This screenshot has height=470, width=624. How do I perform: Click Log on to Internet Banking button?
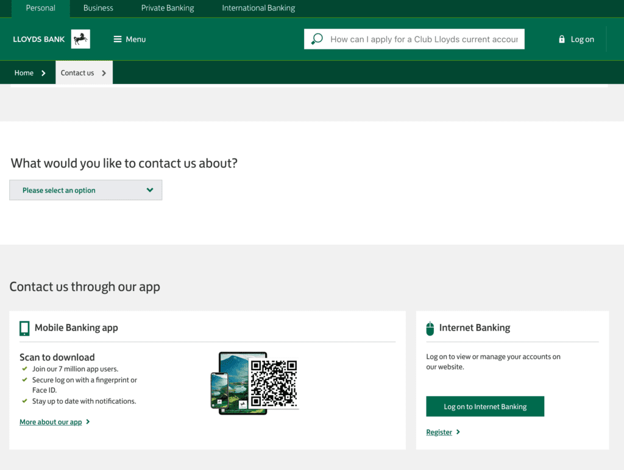485,406
